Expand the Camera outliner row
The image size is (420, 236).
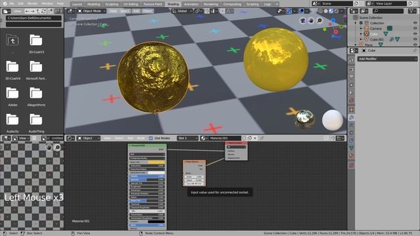[x=361, y=28]
